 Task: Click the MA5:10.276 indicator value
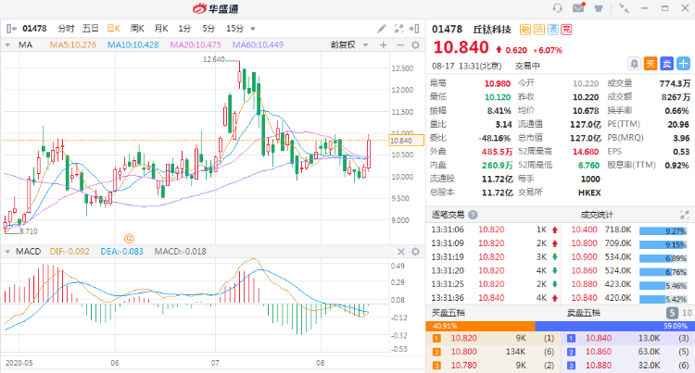pos(73,44)
